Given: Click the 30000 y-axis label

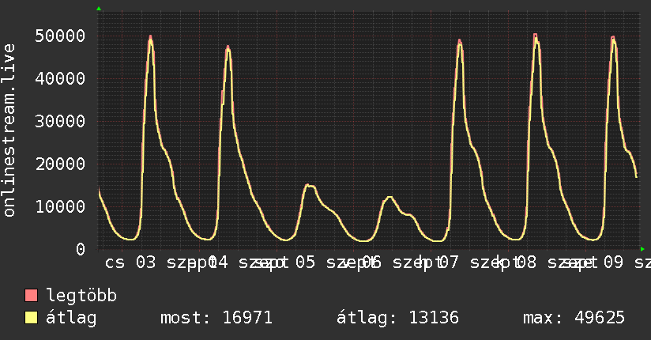Looking at the screenshot, I should pyautogui.click(x=60, y=121).
